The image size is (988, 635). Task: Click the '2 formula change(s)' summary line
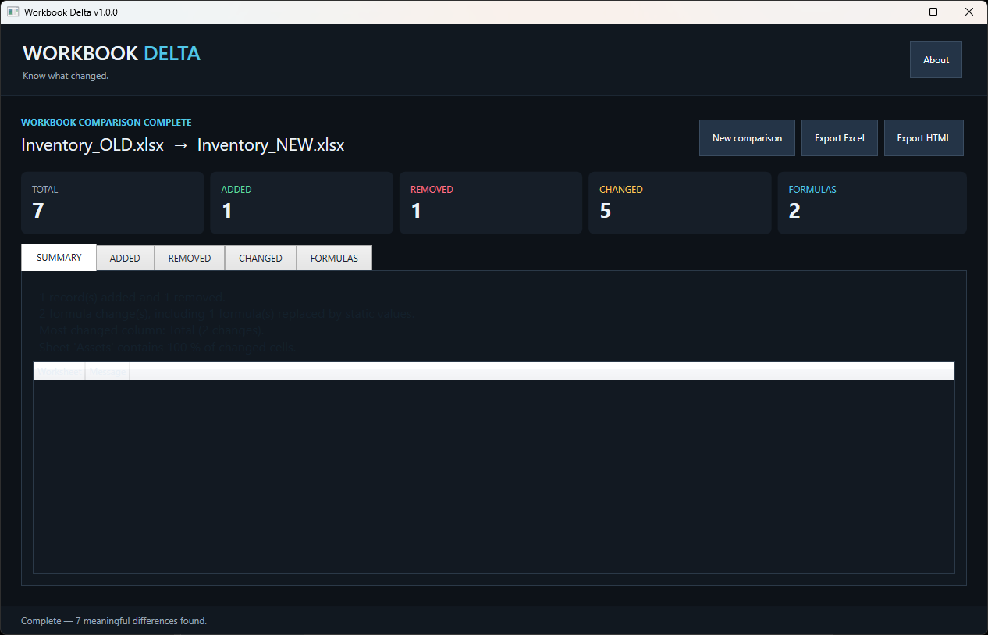[225, 314]
